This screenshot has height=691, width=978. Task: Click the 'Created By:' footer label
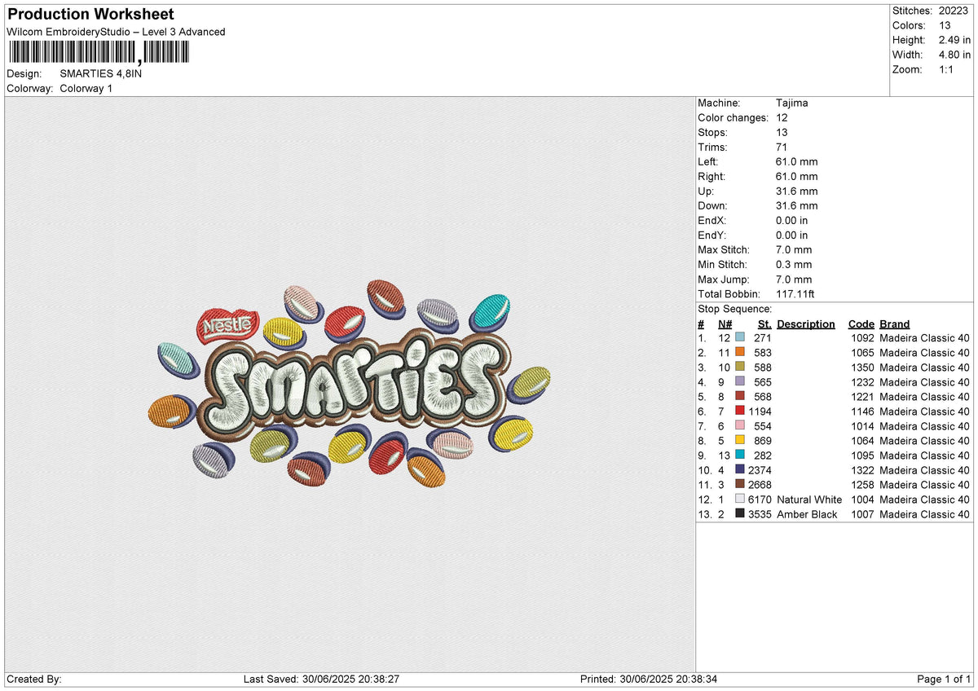(x=33, y=680)
